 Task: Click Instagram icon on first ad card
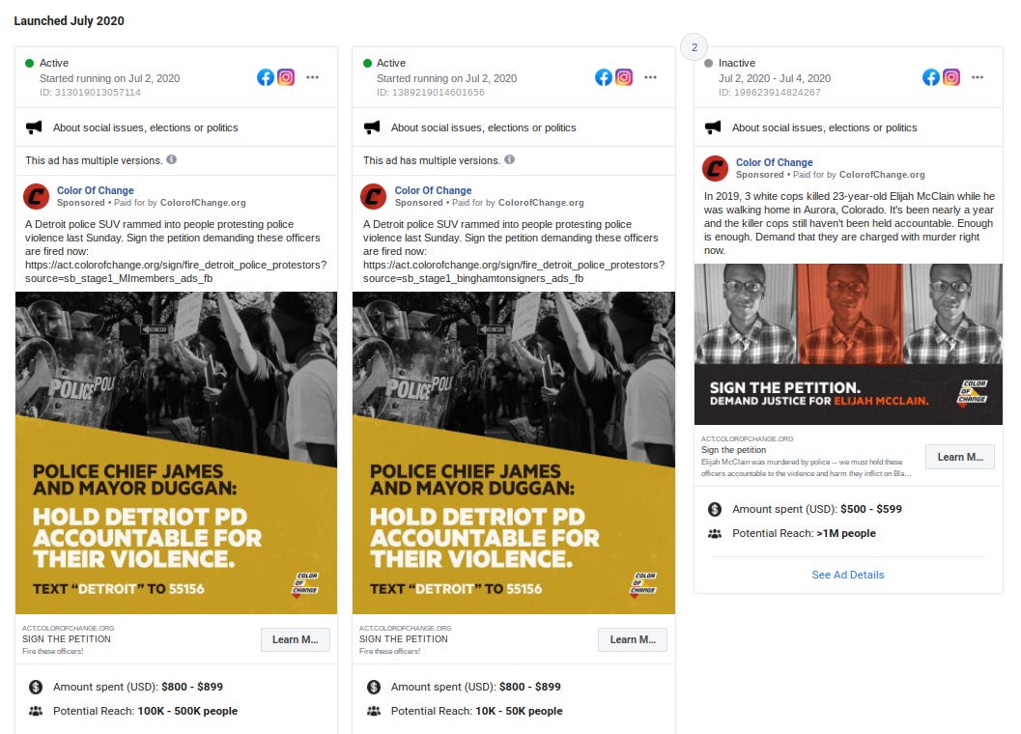[286, 77]
